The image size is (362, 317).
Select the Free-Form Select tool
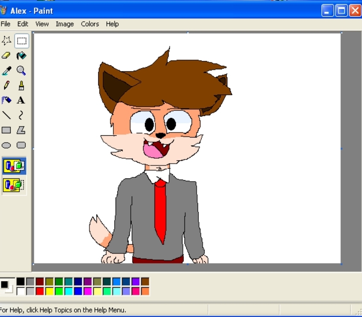(x=6, y=41)
